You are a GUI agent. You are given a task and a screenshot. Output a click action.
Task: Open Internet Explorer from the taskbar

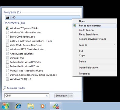(18, 106)
